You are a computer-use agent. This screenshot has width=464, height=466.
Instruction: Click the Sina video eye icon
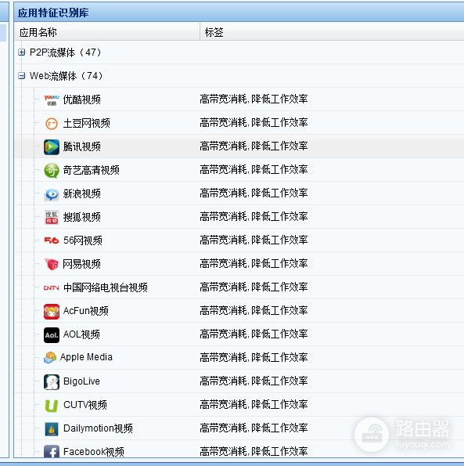point(52,194)
